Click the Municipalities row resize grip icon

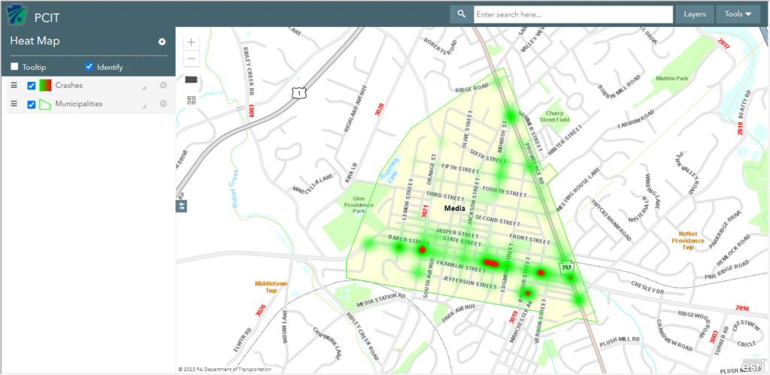point(144,107)
